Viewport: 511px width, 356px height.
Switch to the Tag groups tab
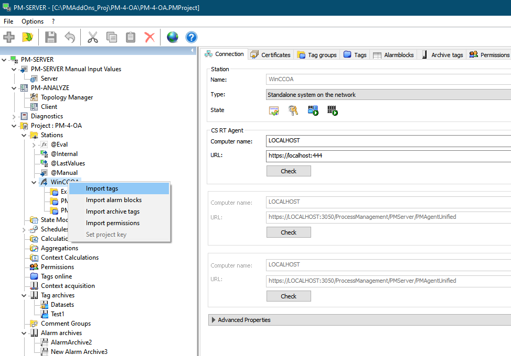pos(317,54)
